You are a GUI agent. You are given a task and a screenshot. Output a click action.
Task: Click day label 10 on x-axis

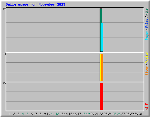coord(48,114)
